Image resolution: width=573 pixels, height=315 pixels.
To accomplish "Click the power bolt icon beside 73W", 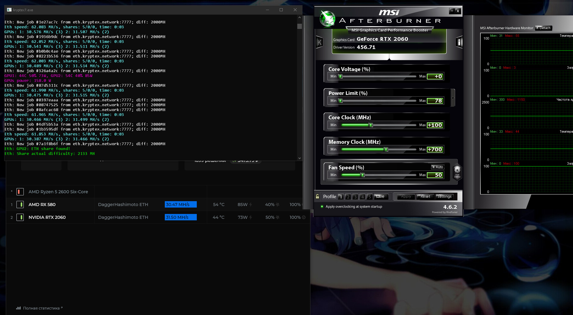I will tap(250, 217).
